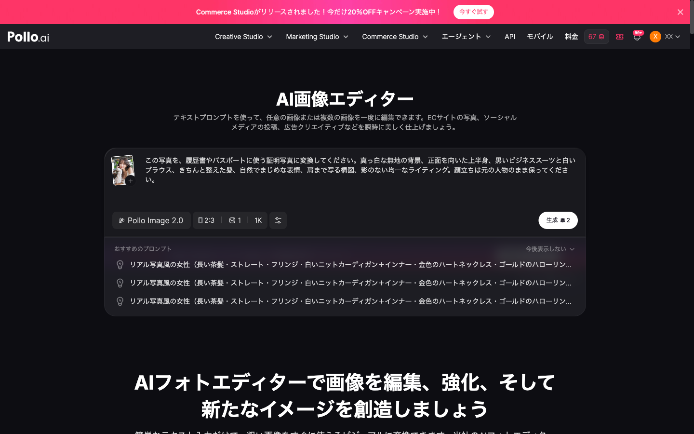Open the モバイル menu item
This screenshot has width=694, height=434.
[540, 37]
